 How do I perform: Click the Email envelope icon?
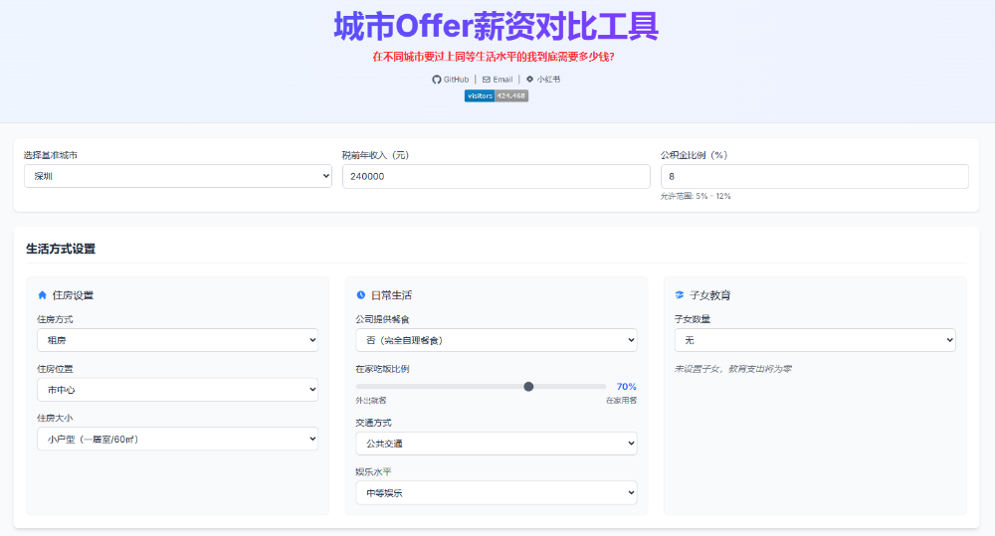[487, 79]
